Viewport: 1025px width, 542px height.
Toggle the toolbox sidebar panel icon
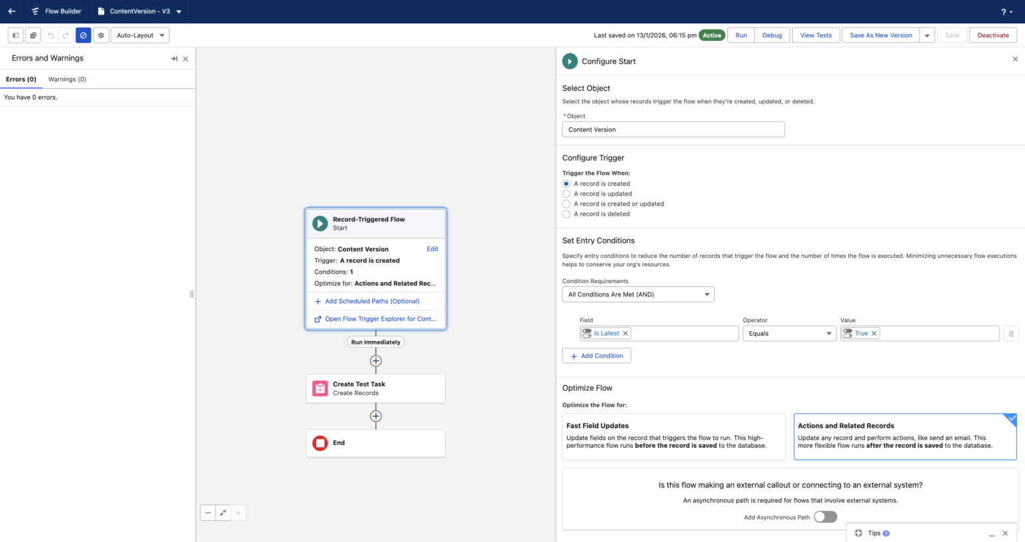15,35
